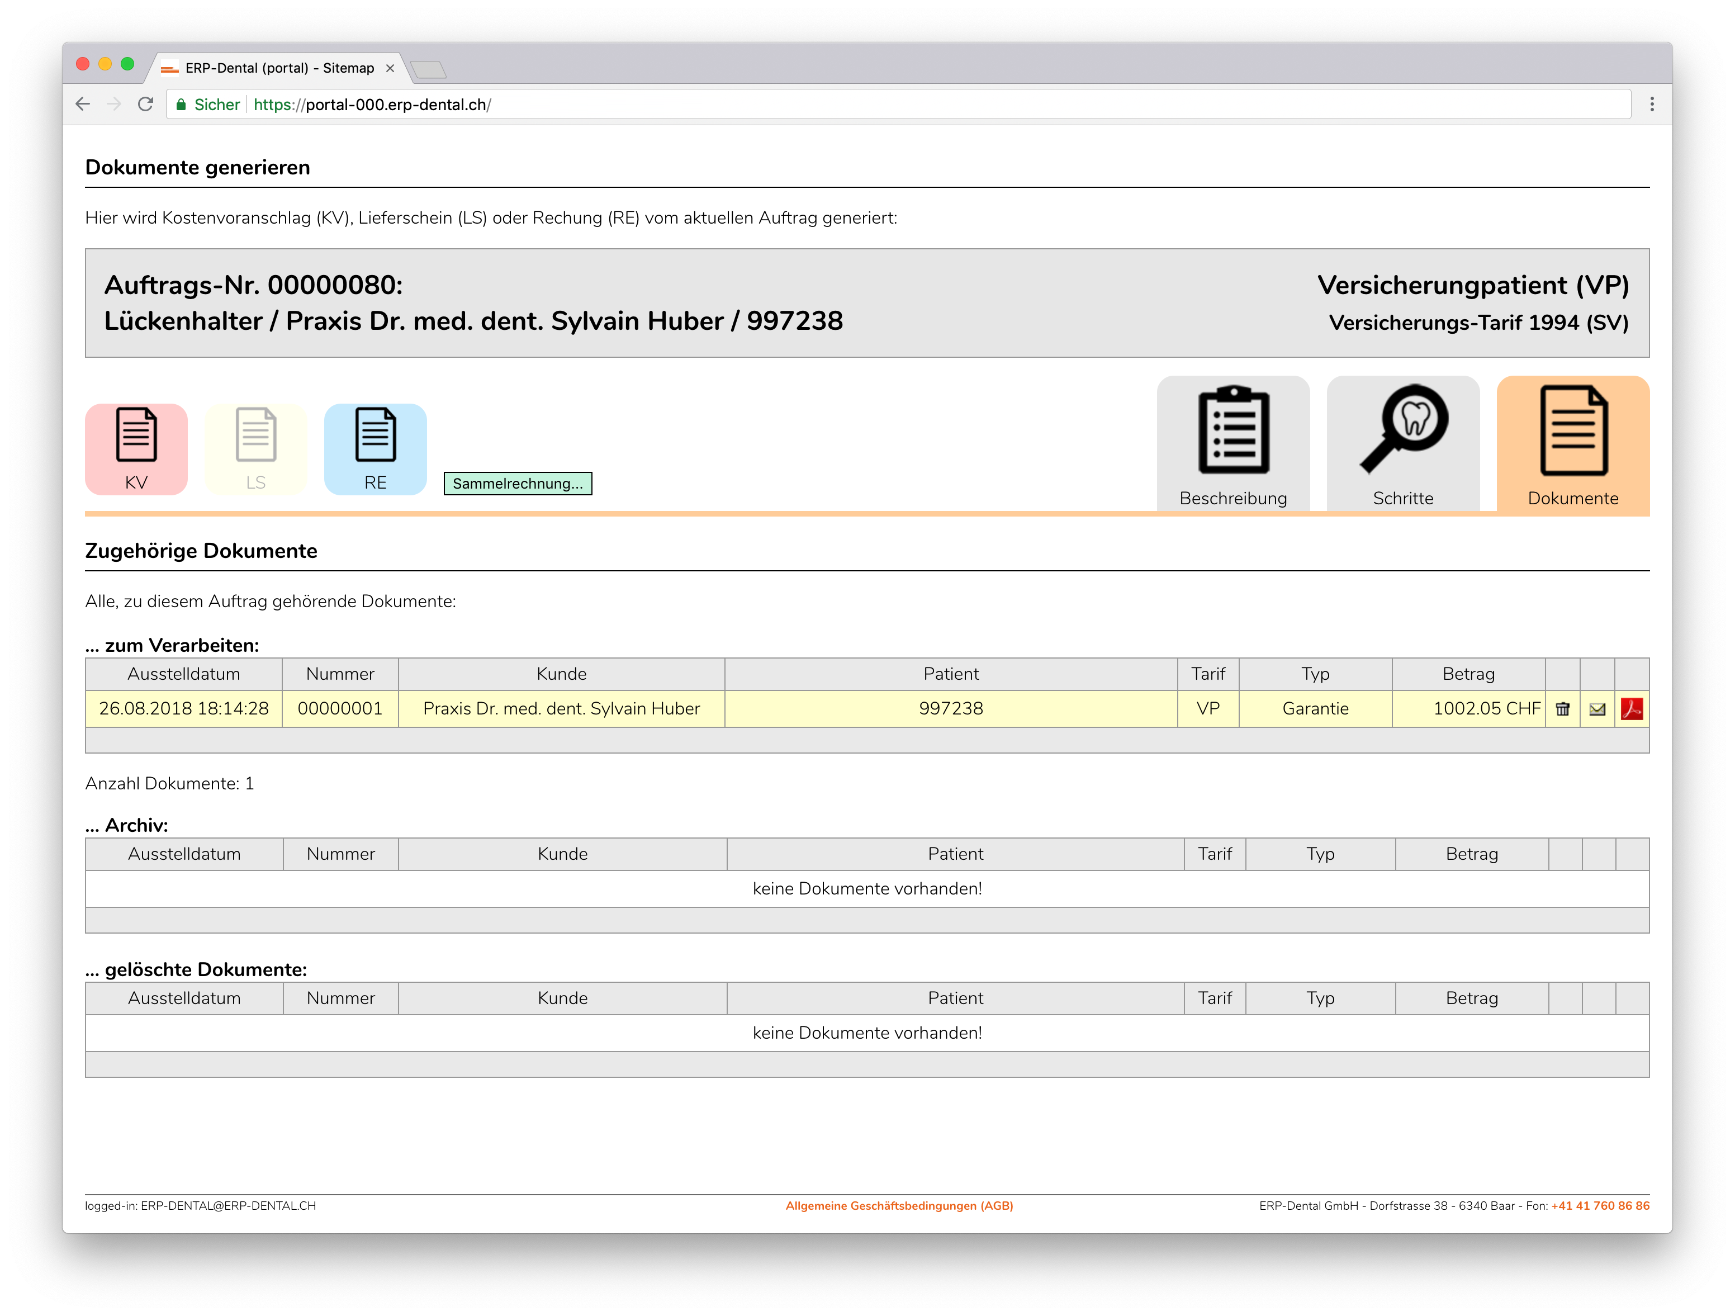This screenshot has width=1735, height=1316.
Task: Click the green Sicher lock icon
Action: point(181,105)
